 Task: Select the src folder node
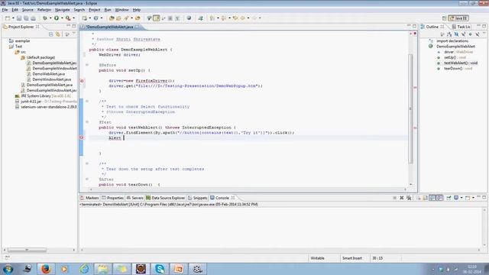24,52
